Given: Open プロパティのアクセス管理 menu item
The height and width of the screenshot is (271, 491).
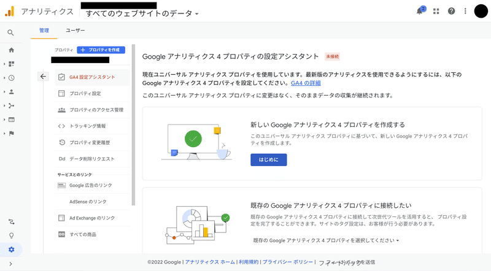Looking at the screenshot, I should click(x=93, y=110).
